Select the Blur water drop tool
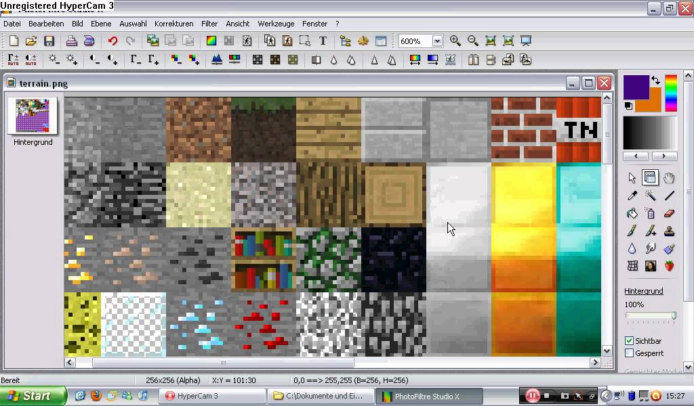Screen dimensions: 694x406 [632, 248]
